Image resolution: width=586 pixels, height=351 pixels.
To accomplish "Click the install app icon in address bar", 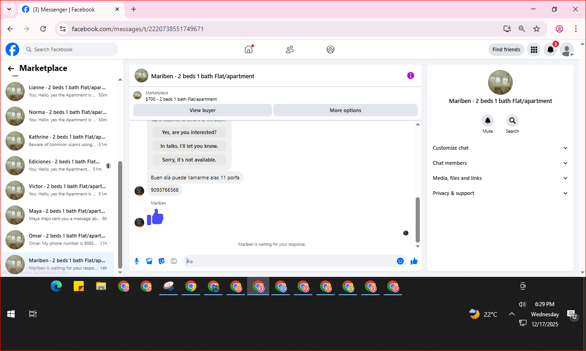I will 507,29.
